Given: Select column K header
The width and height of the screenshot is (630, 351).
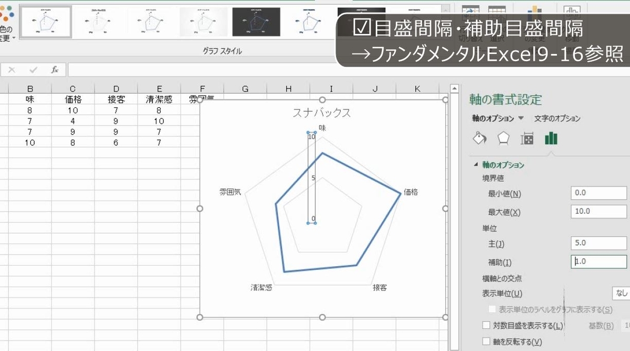Looking at the screenshot, I should coord(417,89).
